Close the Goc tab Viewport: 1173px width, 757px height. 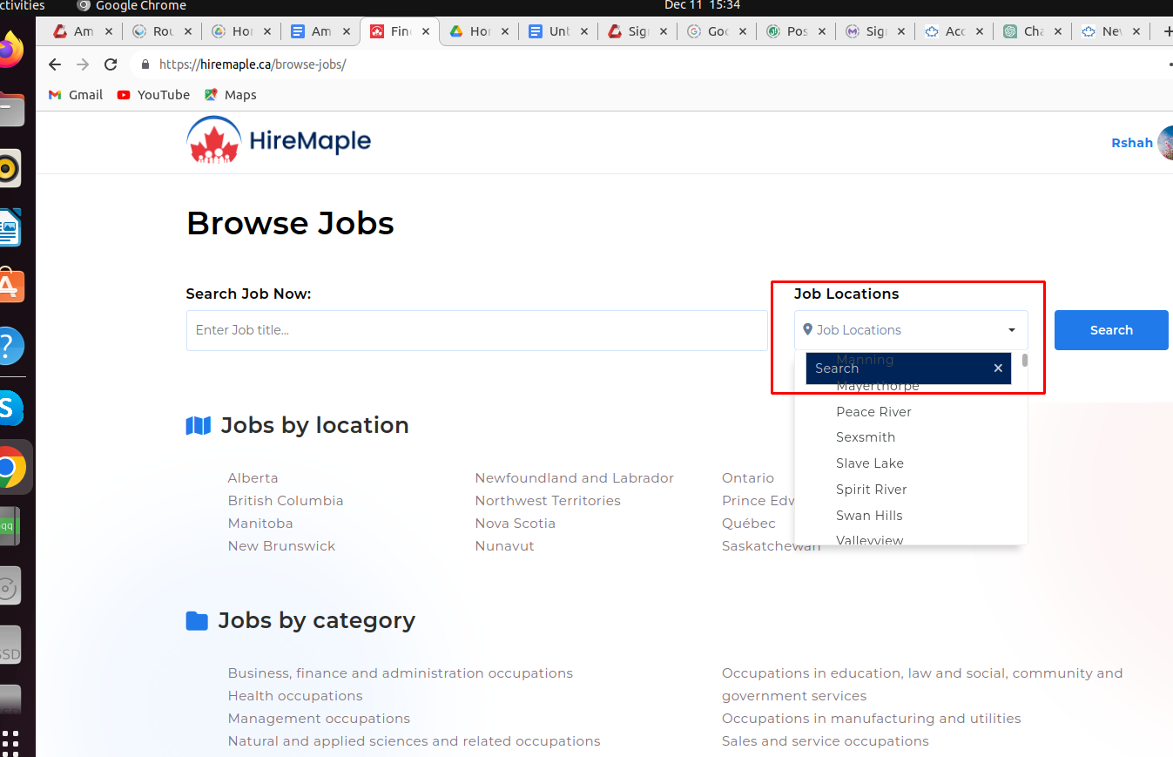click(743, 31)
